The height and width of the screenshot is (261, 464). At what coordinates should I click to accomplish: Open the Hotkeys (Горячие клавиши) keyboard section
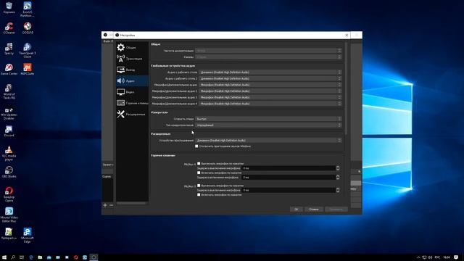tap(132, 103)
